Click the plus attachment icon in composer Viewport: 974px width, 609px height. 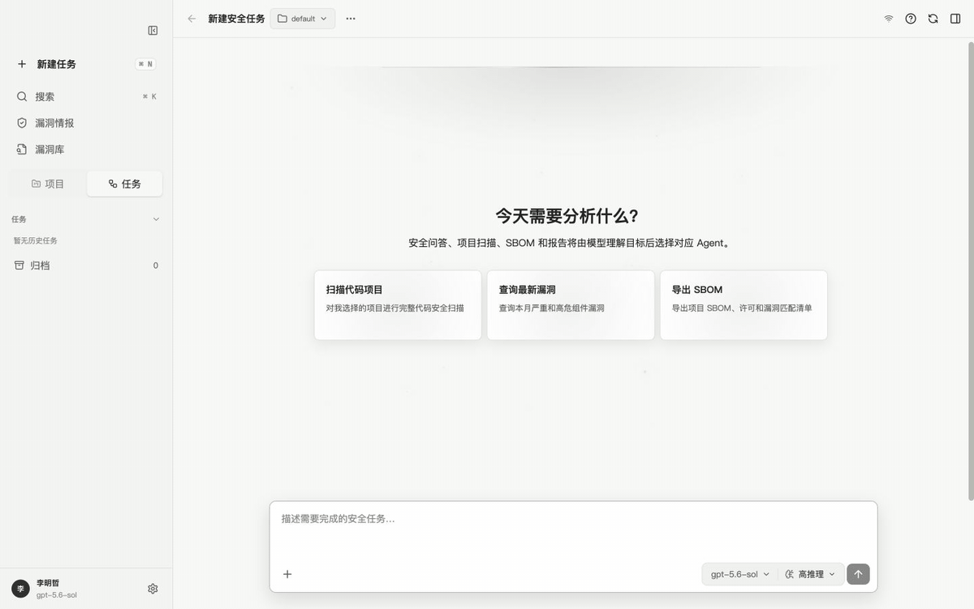point(287,574)
